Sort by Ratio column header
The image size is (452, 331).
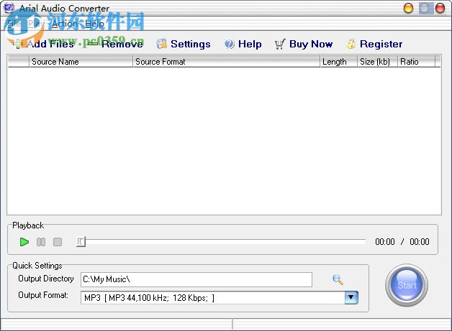[x=416, y=62]
